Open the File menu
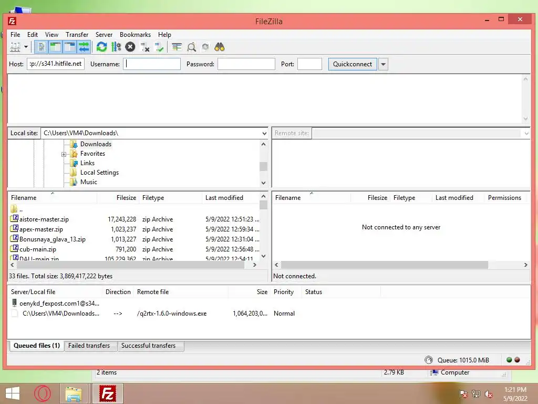The width and height of the screenshot is (538, 404). 15,35
